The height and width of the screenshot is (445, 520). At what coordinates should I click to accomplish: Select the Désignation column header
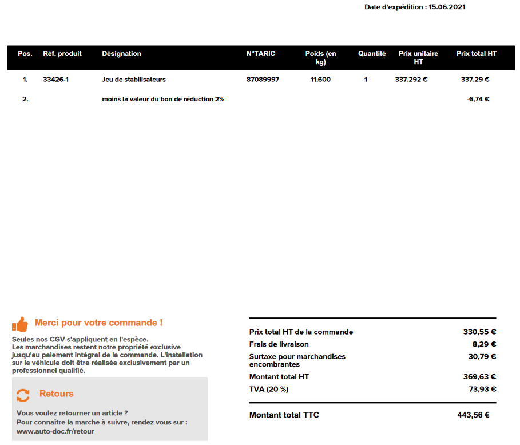121,54
